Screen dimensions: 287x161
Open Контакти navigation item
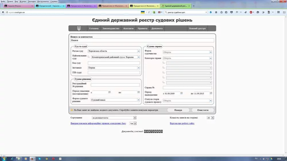point(128,28)
